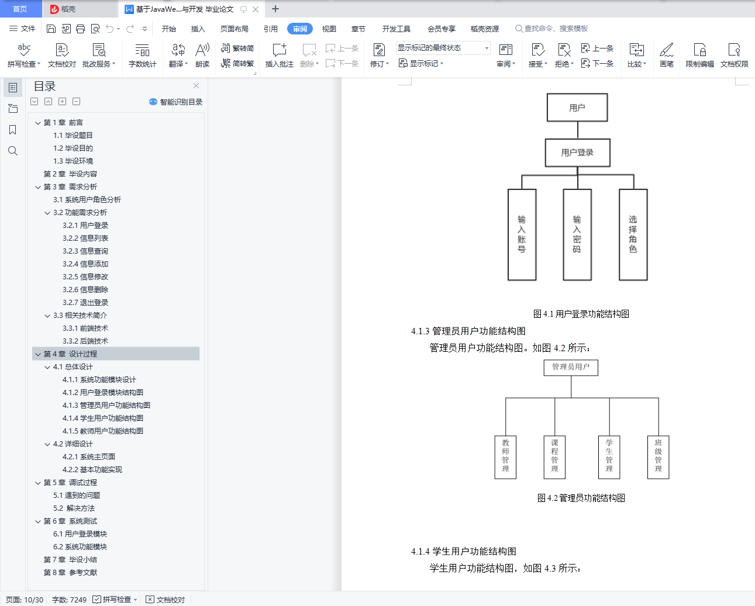Collapse 第 1 章 前言 in outline
The image size is (755, 606).
pos(38,123)
